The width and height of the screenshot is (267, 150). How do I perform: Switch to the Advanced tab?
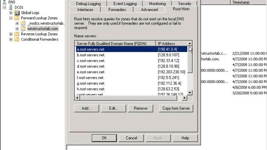click(x=149, y=10)
